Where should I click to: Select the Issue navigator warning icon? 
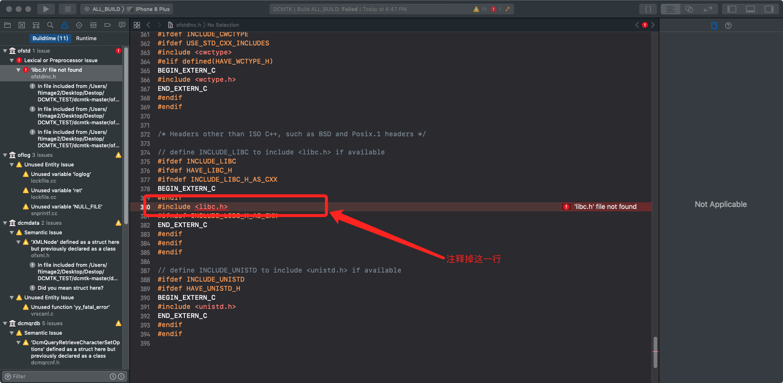tap(64, 25)
